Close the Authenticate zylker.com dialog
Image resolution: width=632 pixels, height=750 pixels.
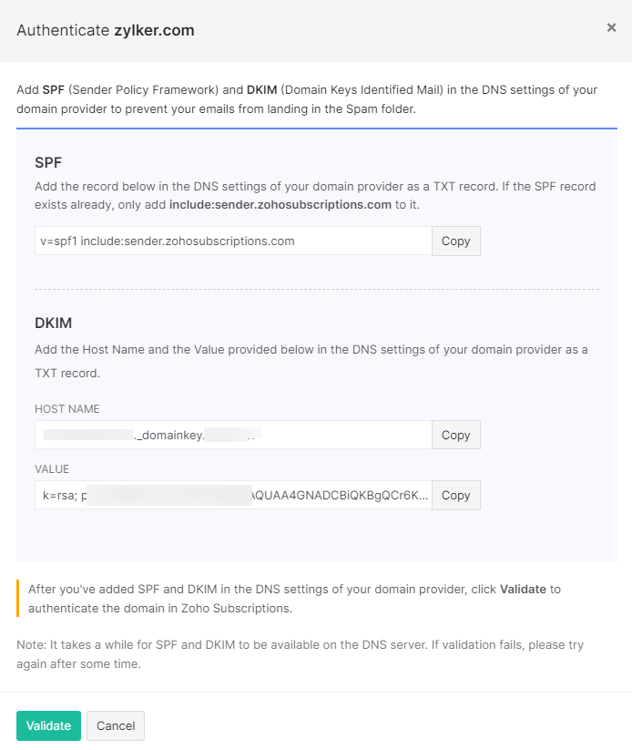click(611, 27)
